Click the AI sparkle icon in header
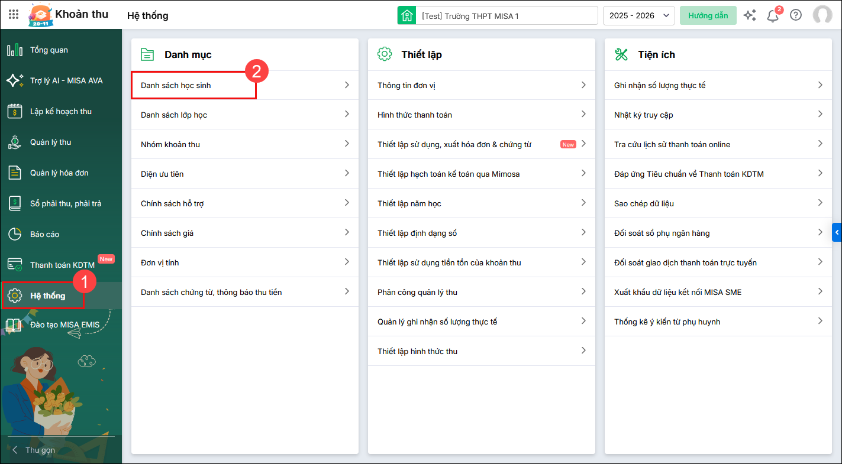 click(750, 15)
